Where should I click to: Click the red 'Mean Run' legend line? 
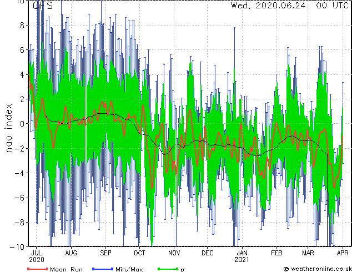[38, 269]
